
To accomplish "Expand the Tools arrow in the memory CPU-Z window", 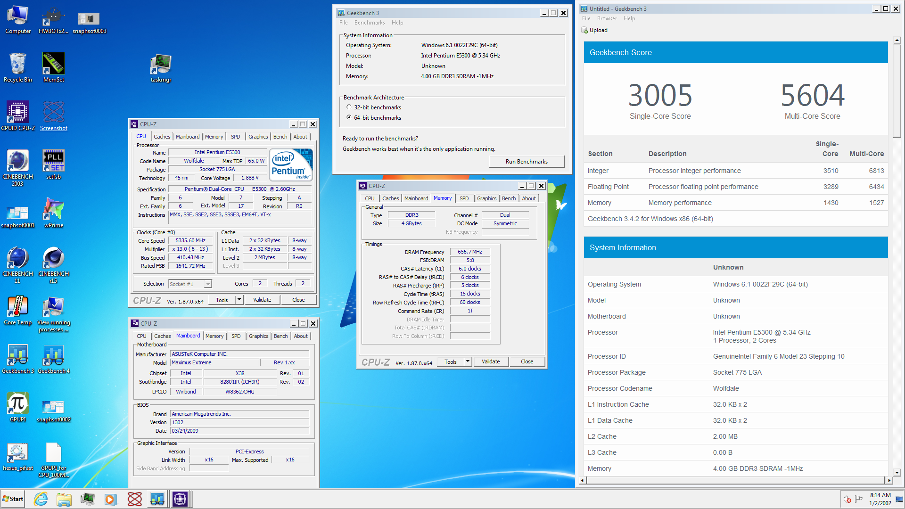I will click(468, 361).
